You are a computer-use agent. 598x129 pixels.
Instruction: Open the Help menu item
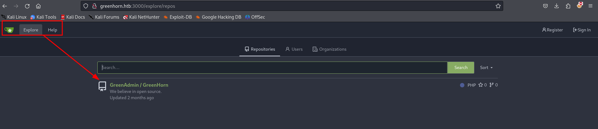(52, 30)
